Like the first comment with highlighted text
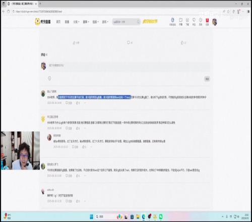Screen dimensions: 252x222 coord(78,103)
